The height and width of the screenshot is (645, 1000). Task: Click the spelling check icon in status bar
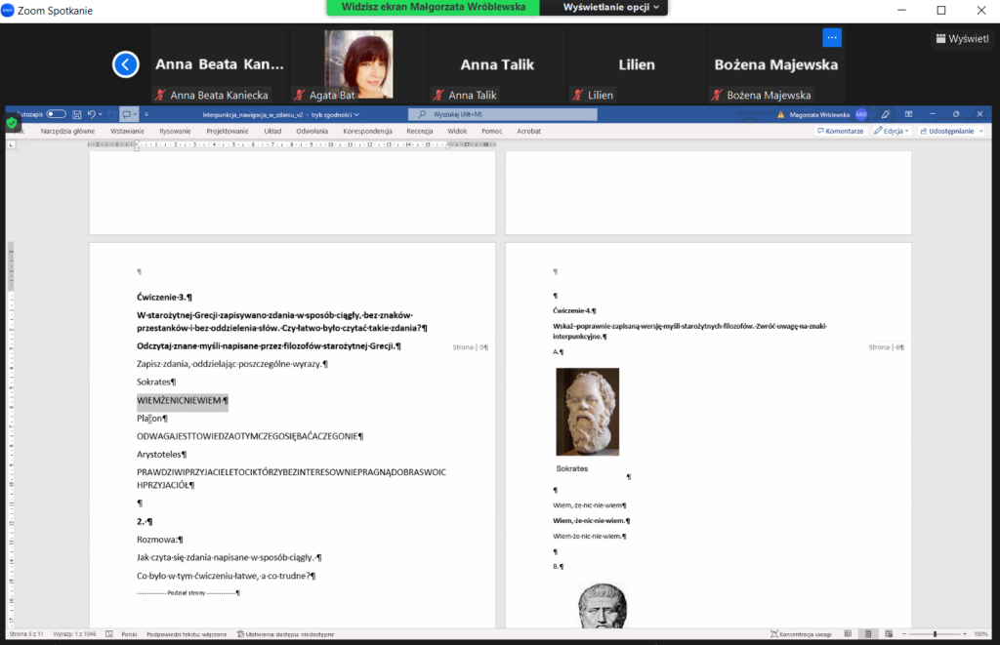[x=108, y=634]
